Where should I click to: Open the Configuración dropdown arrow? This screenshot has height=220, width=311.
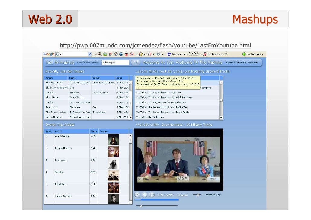(x=263, y=54)
